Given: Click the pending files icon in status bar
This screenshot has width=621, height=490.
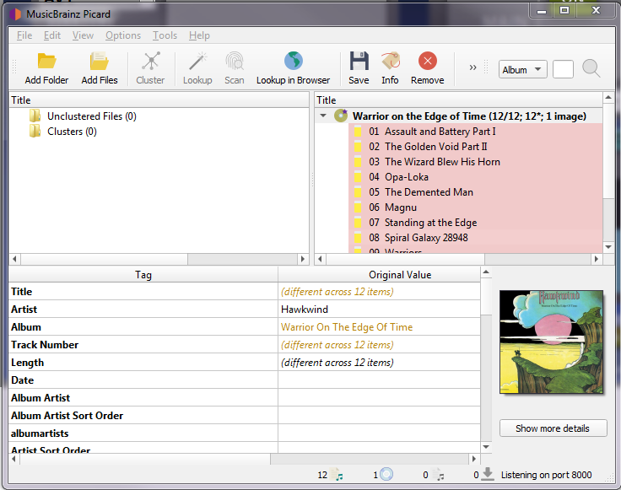Looking at the screenshot, I should tap(438, 474).
